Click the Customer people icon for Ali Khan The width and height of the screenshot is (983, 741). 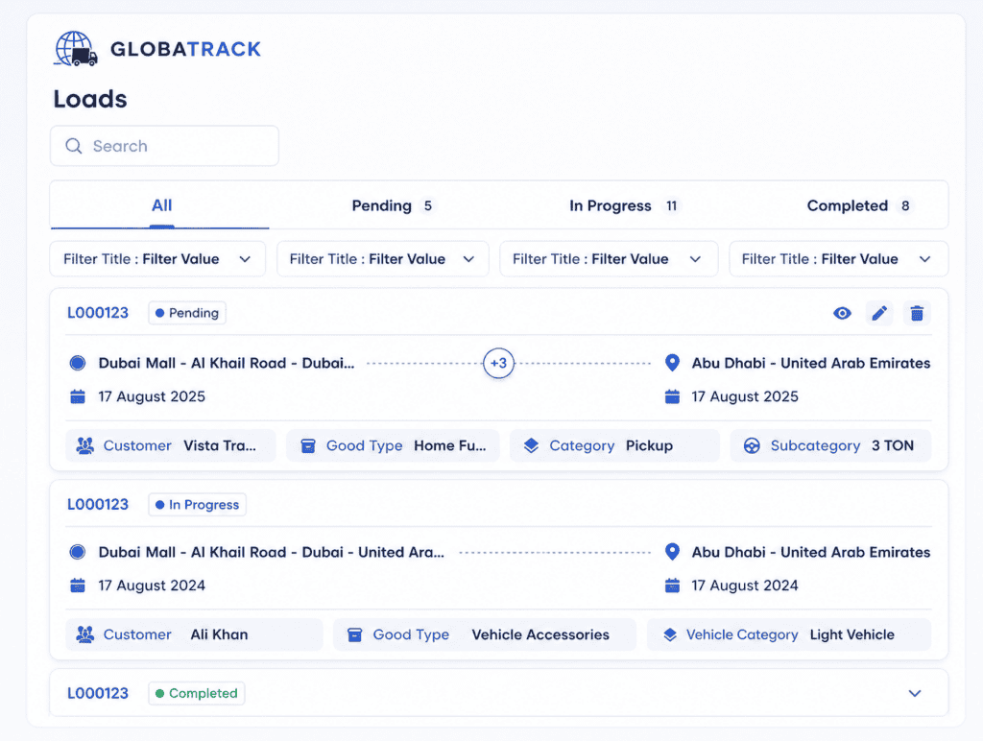[x=85, y=634]
